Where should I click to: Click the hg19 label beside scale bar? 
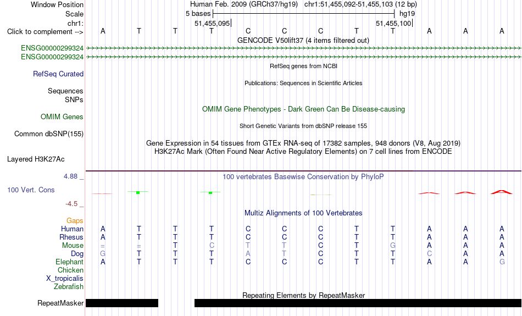(x=407, y=14)
